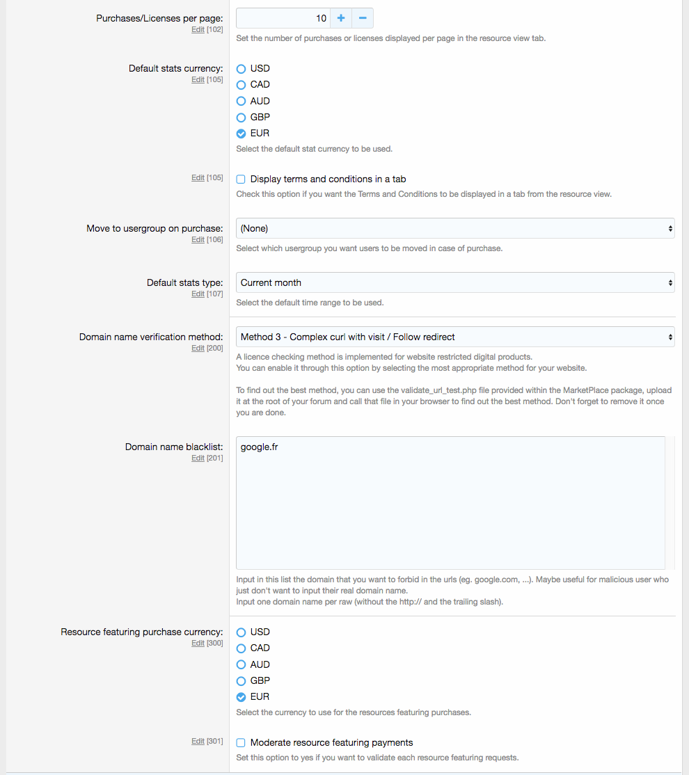This screenshot has width=689, height=775.
Task: Click Edit link for Domain name verification method
Action: [x=198, y=349]
